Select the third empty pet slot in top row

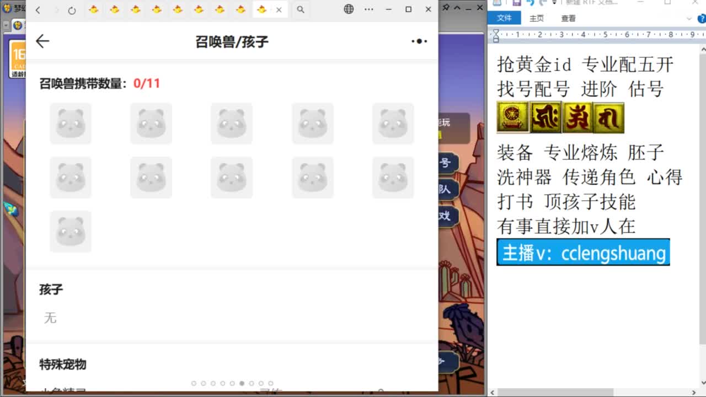(232, 124)
